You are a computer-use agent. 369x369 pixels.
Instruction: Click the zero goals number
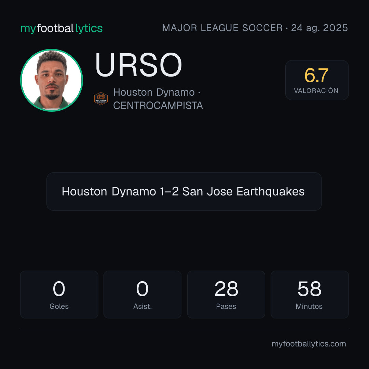(59, 289)
